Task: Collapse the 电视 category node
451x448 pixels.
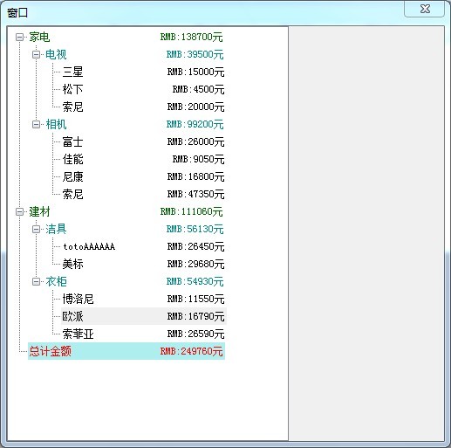Action: coord(36,54)
